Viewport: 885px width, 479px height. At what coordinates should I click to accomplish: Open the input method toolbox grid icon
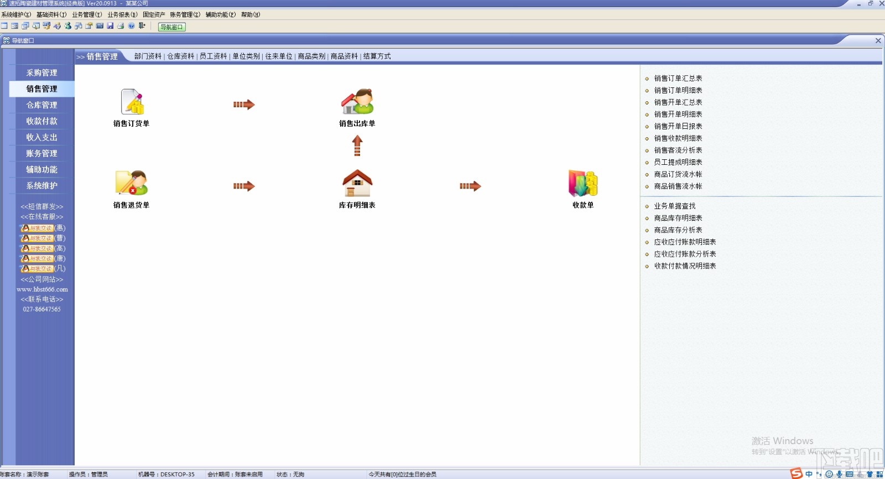click(879, 474)
